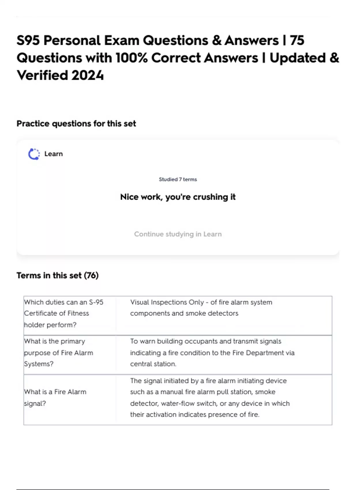Click 'their activation indicates presence of fire' line
Image resolution: width=346 pixels, height=490 pixels.
click(195, 415)
